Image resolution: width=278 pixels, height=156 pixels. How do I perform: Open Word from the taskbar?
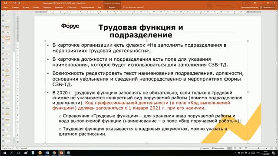click(47, 153)
